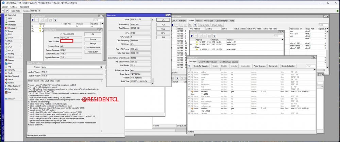Click filter icon in IPv6 Address List

coord(55,20)
